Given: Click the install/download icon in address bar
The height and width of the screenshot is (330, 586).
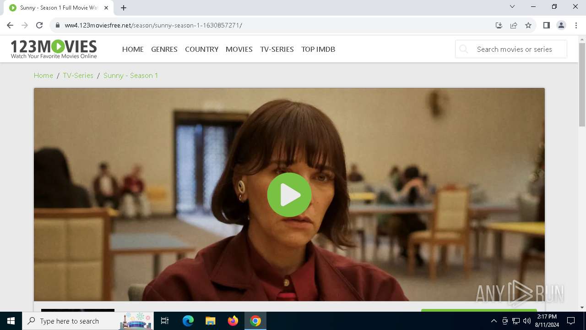Looking at the screenshot, I should (x=499, y=25).
